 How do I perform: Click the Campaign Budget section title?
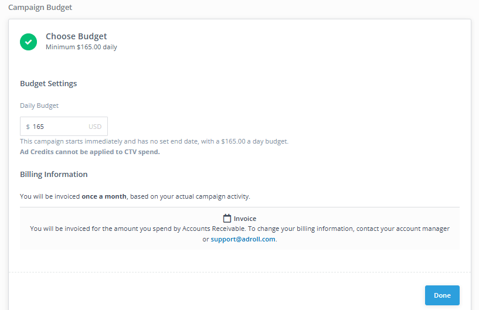(x=40, y=8)
